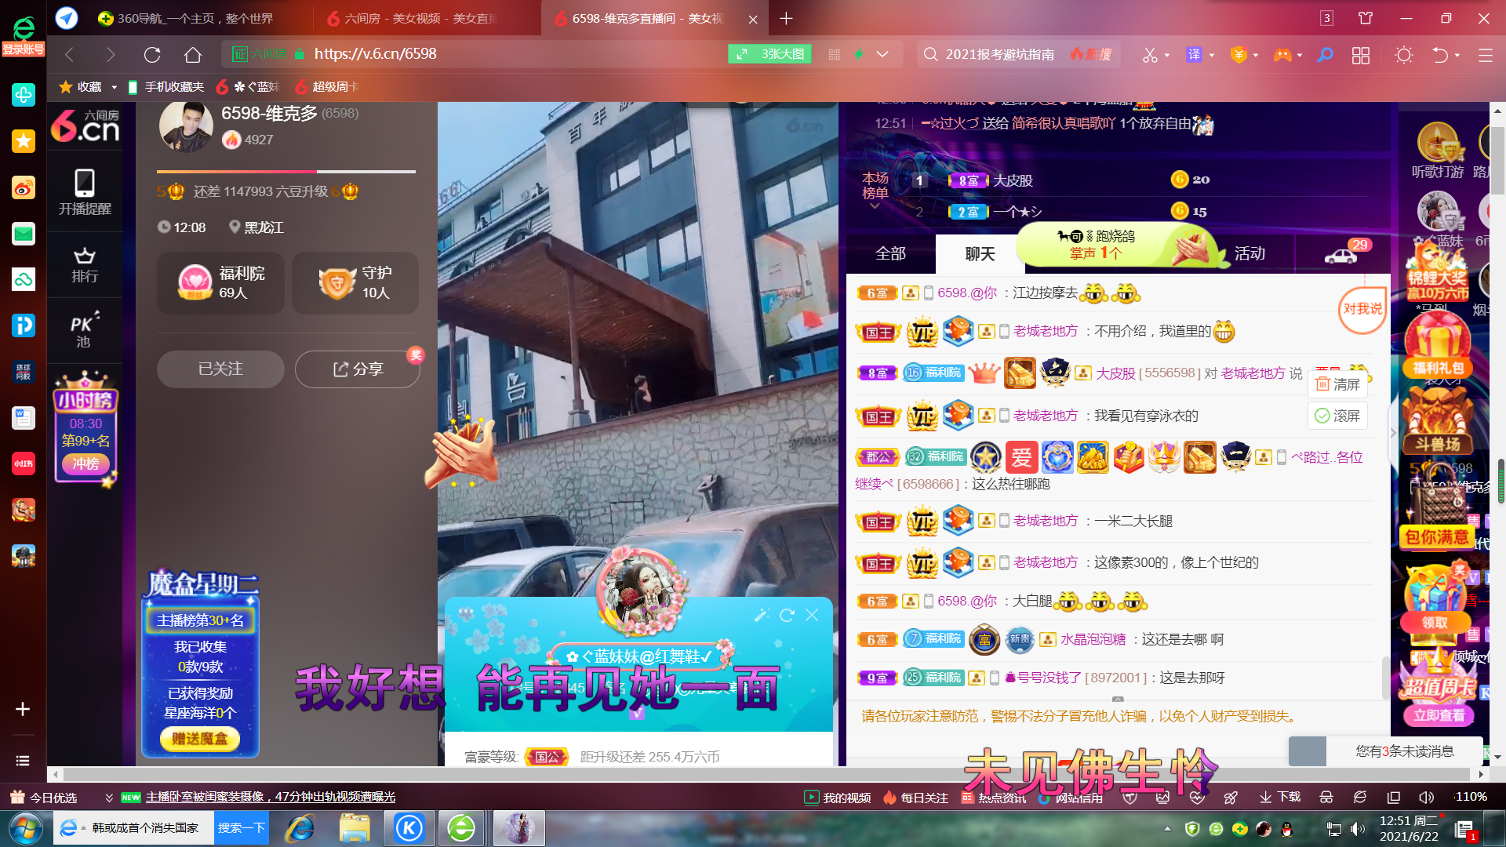Click the 分享 share button

tap(358, 369)
